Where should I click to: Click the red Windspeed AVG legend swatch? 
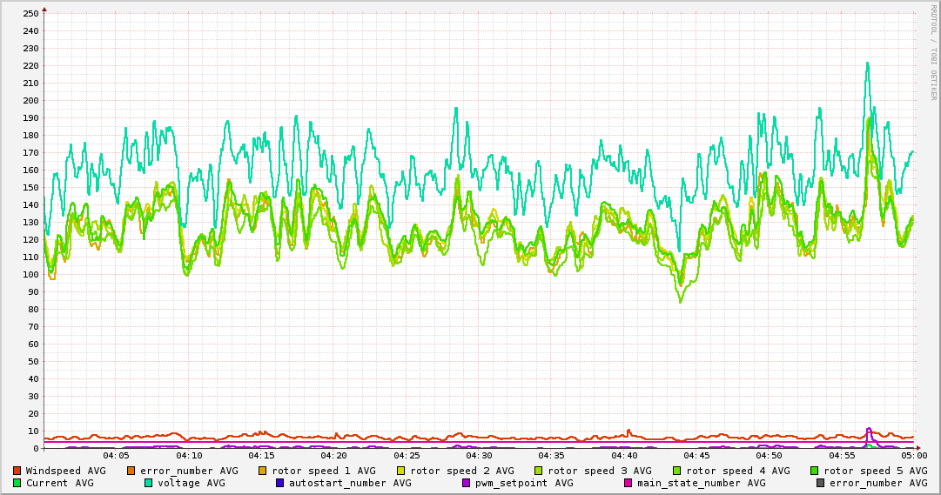17,471
